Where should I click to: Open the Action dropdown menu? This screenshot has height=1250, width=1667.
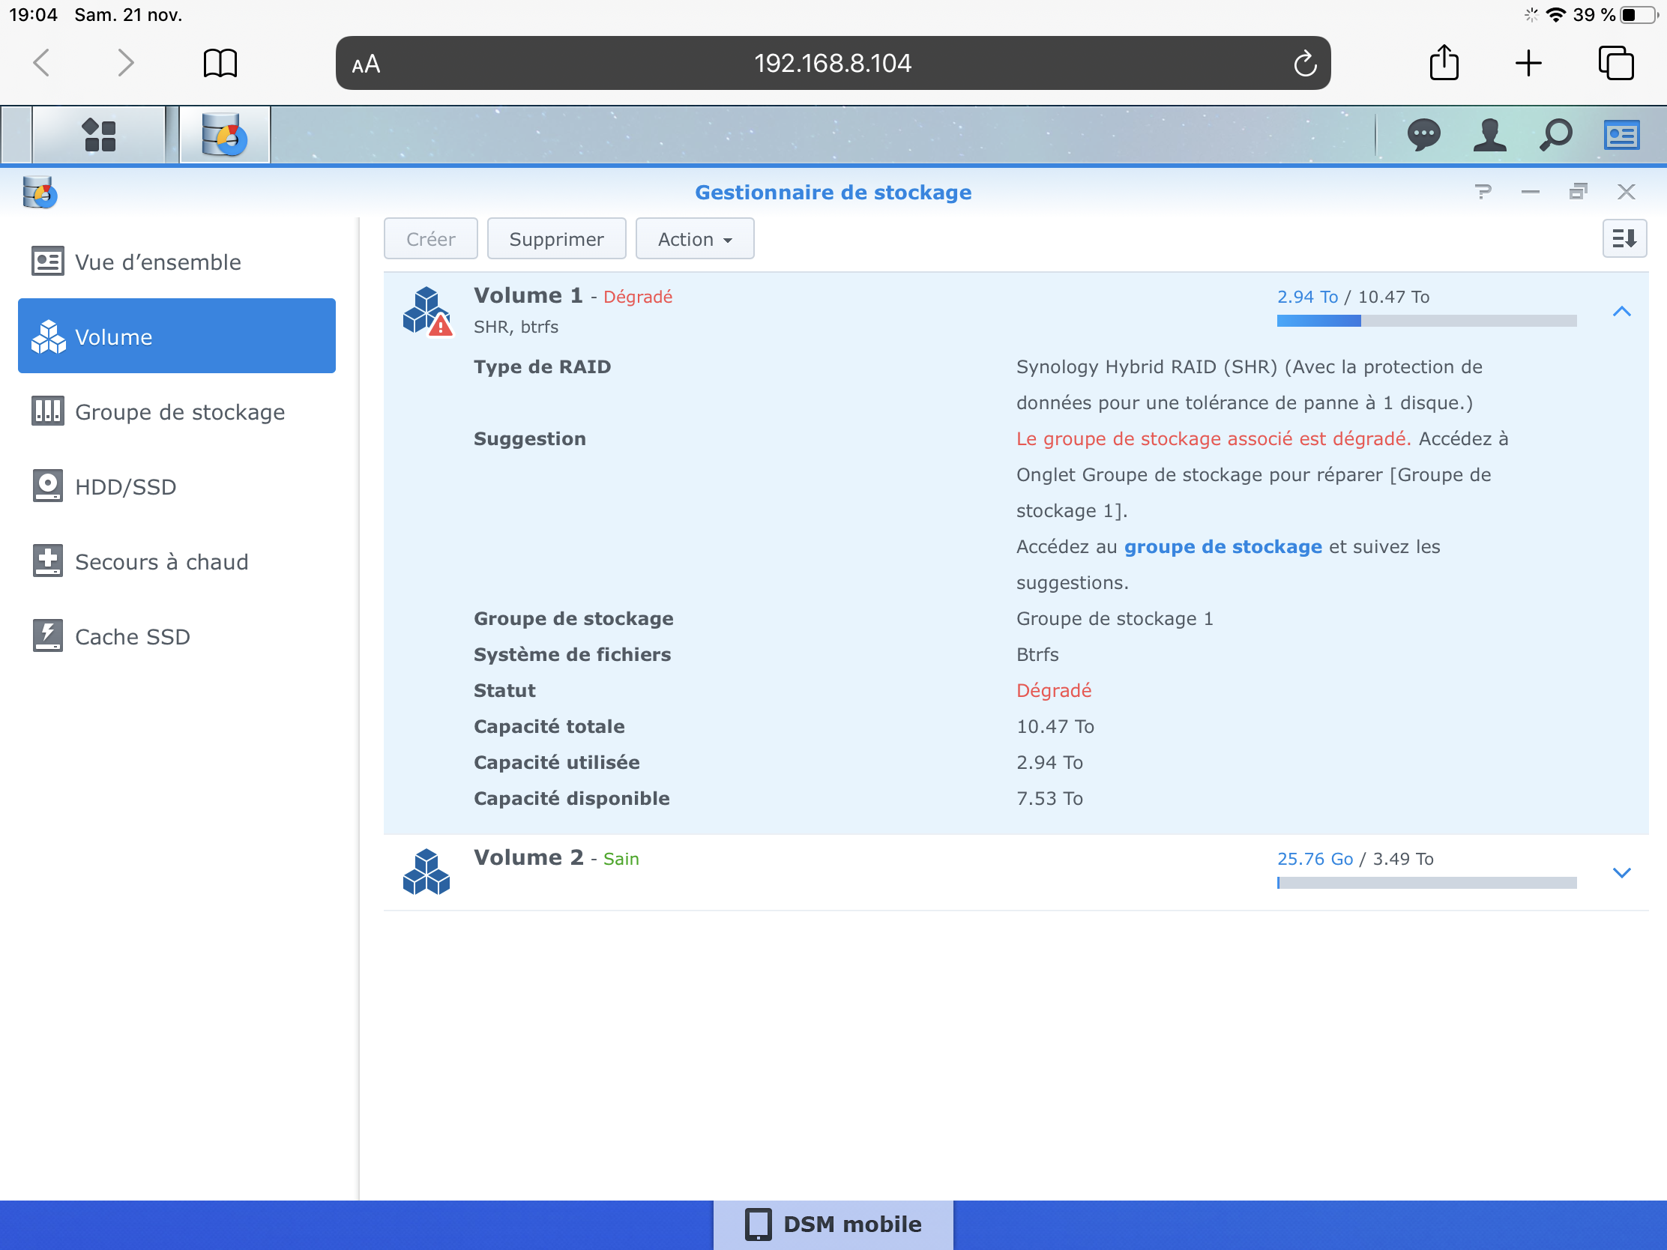[x=694, y=239]
